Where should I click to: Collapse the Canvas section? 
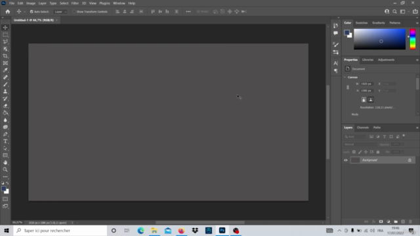(x=345, y=77)
